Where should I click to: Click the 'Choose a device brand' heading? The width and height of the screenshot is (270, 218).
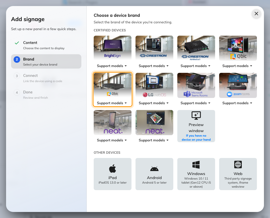[117, 15]
